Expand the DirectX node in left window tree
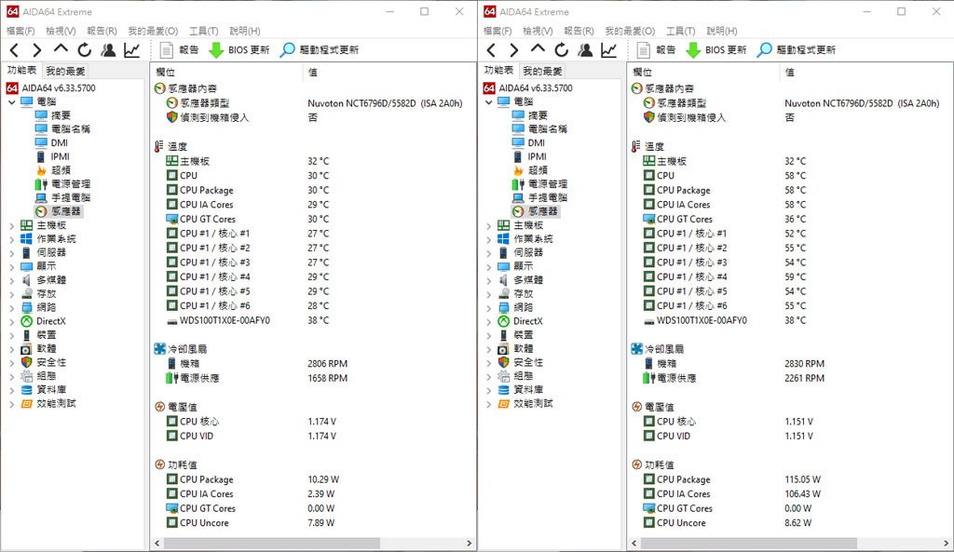Viewport: 954px width, 552px height. (11, 321)
